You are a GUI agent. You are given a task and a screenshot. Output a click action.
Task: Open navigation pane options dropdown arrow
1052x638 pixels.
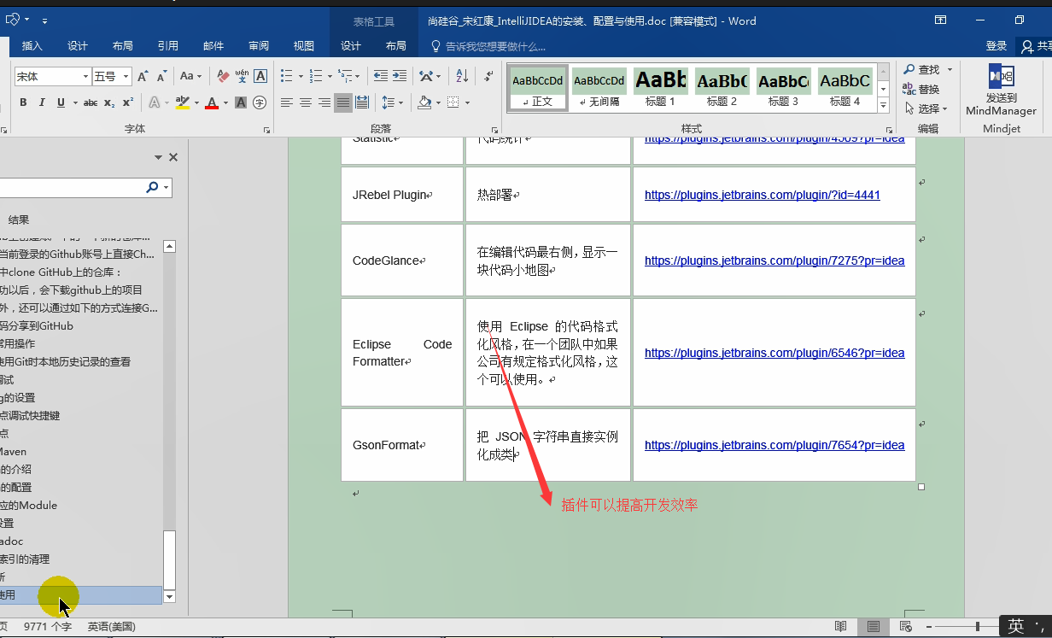coord(158,157)
